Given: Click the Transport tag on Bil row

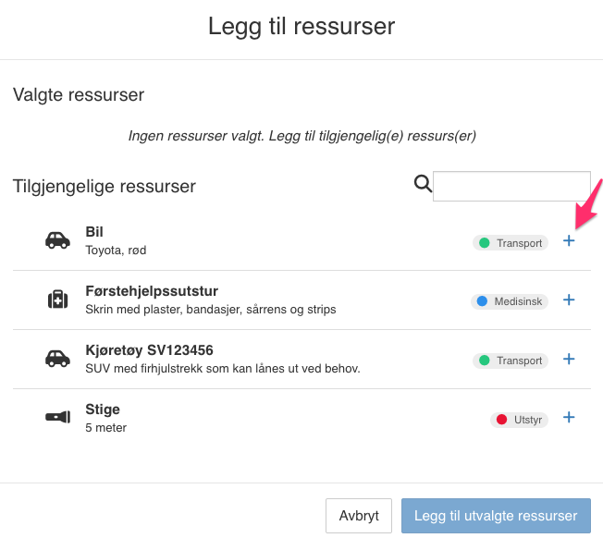Looking at the screenshot, I should [x=511, y=243].
